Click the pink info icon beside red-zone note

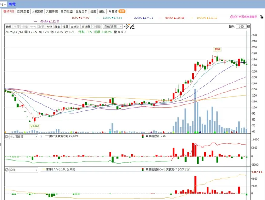coord(232,17)
